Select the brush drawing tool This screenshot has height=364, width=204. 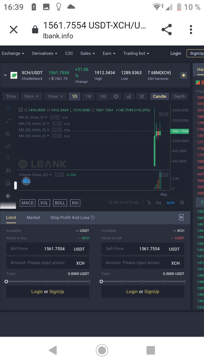8,146
